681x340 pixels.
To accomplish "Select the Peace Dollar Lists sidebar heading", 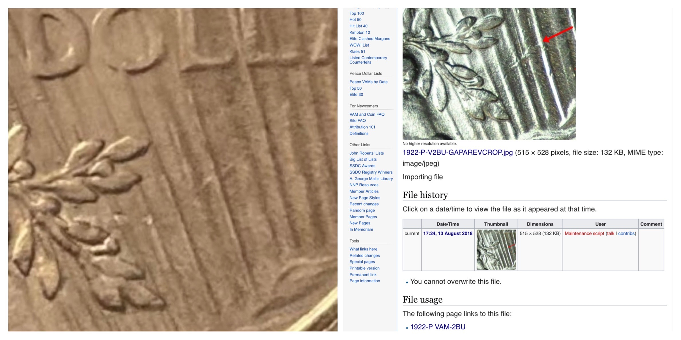I will tap(366, 74).
